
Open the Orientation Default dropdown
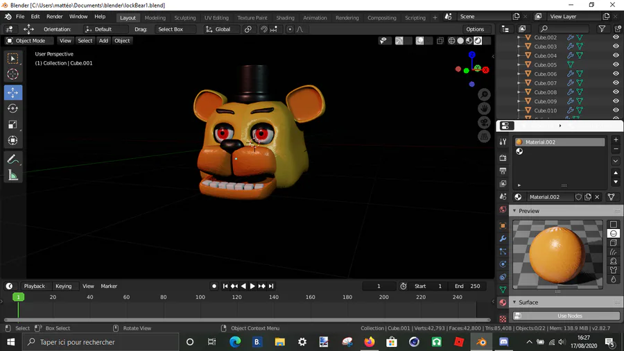click(105, 29)
